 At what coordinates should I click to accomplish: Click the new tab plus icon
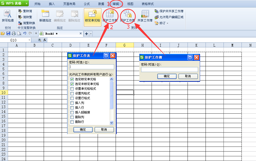(x=86, y=34)
